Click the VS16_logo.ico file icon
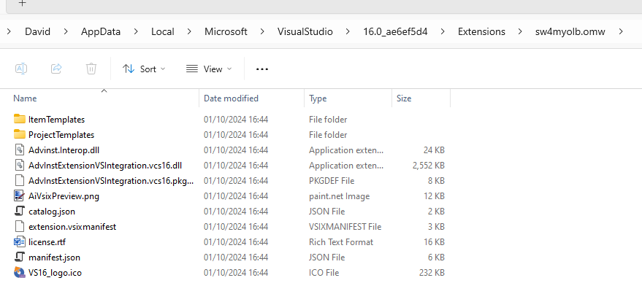This screenshot has height=302, width=642. tap(20, 273)
